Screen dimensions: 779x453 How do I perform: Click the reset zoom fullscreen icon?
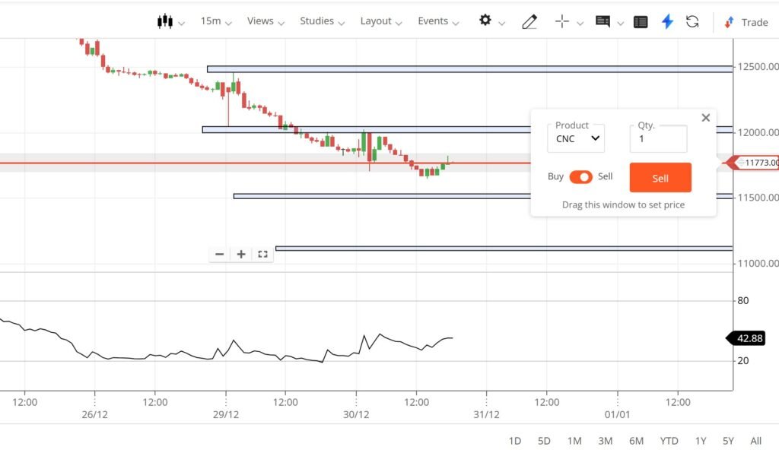pyautogui.click(x=262, y=254)
